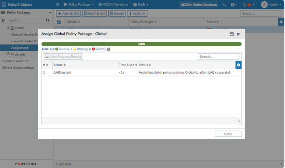Click the Add ADOM button
The width and height of the screenshot is (285, 168).
[68, 13]
